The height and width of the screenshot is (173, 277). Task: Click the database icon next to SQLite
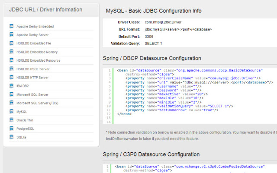(12, 137)
